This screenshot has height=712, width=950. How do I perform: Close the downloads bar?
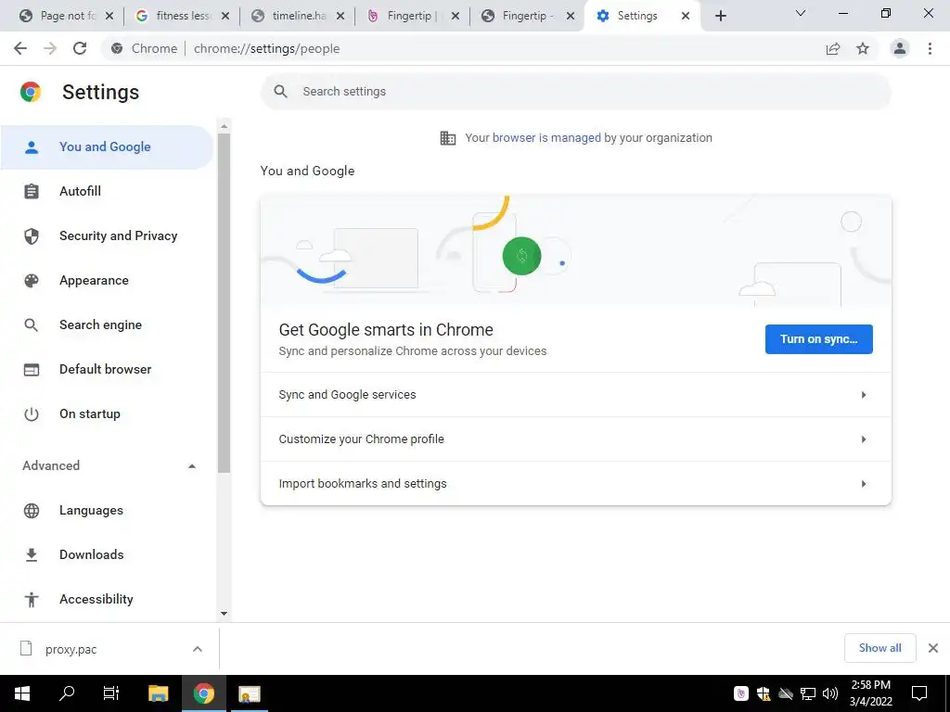coord(933,648)
